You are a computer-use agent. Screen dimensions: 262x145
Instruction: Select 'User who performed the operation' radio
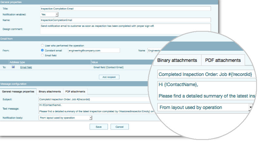(x=42, y=45)
